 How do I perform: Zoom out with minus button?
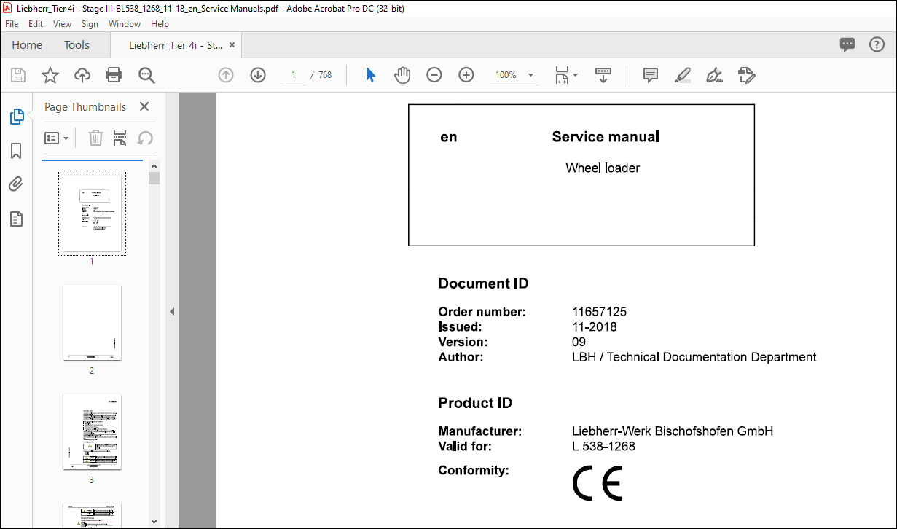(434, 75)
